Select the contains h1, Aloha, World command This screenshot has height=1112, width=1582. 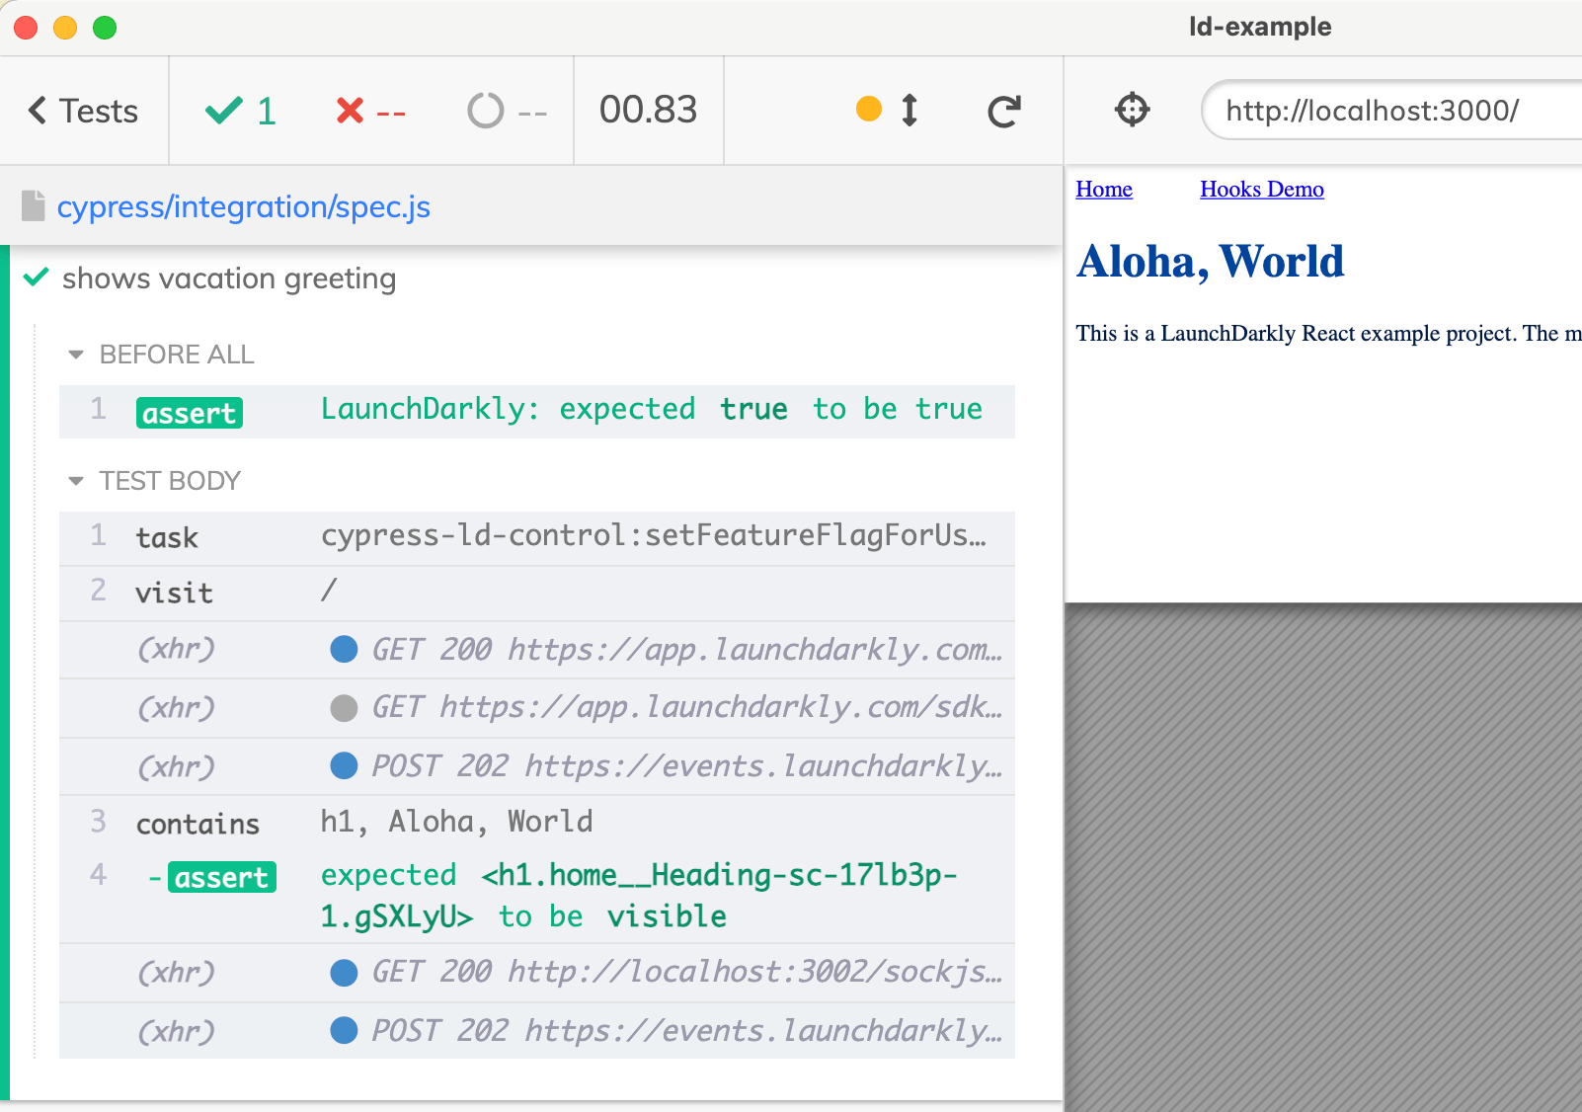pos(537,823)
